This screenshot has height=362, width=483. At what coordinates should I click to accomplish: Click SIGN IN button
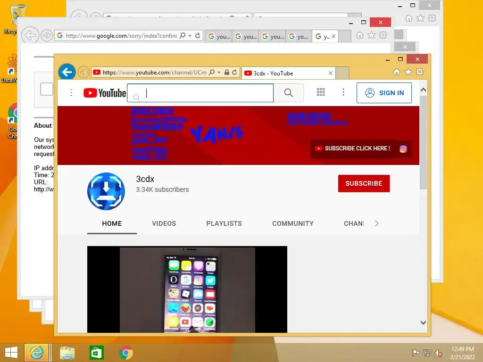[x=384, y=93]
